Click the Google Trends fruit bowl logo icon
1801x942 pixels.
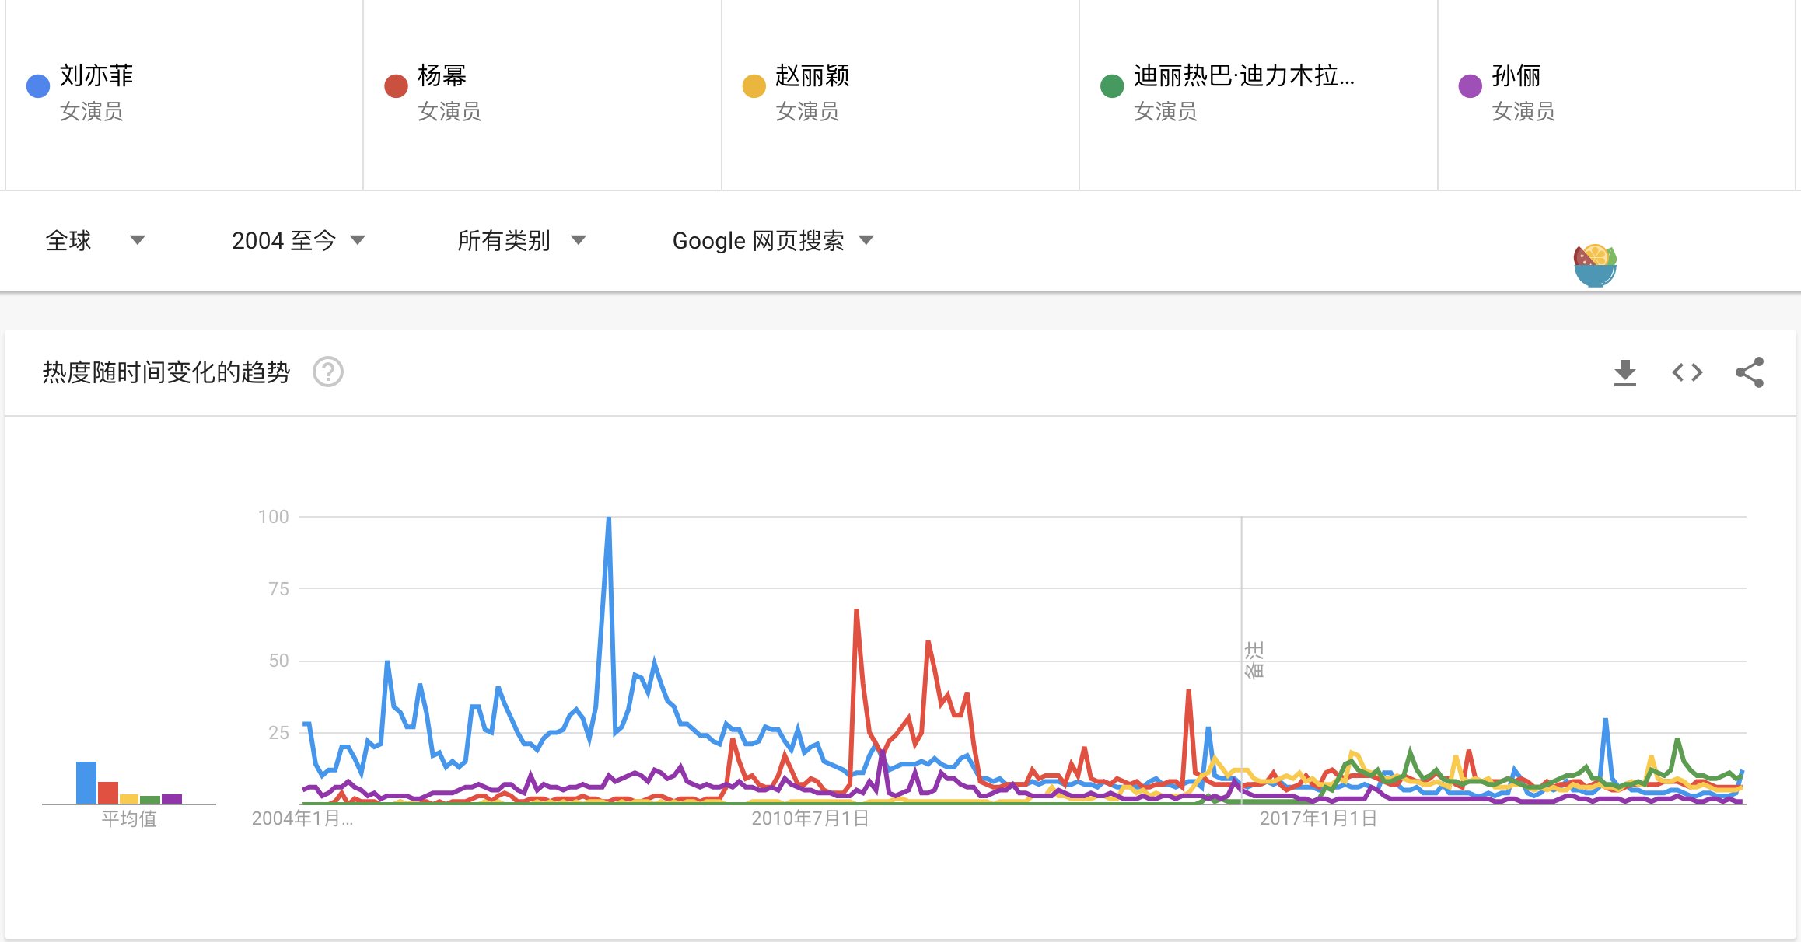click(1593, 264)
